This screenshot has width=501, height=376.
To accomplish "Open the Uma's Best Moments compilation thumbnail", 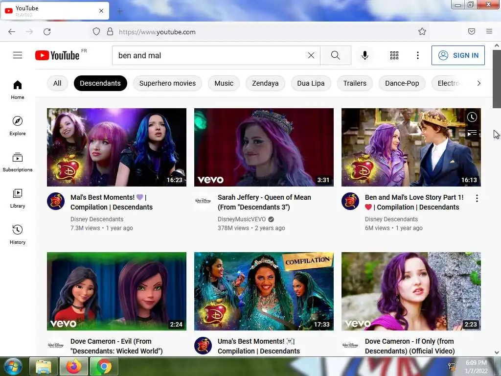I will [264, 291].
